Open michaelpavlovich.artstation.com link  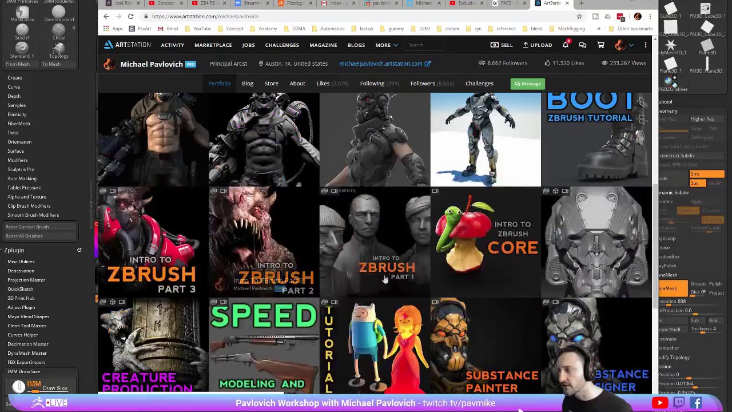(x=381, y=64)
